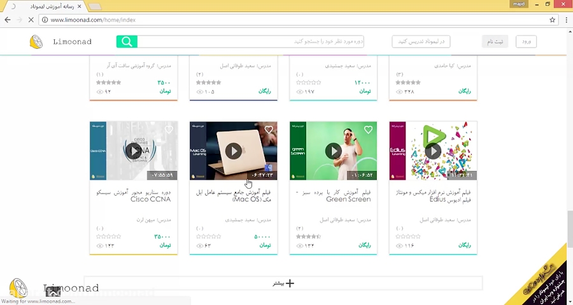The height and width of the screenshot is (305, 573).
Task: Click the Limoonad lemon logo in header
Action: point(36,41)
